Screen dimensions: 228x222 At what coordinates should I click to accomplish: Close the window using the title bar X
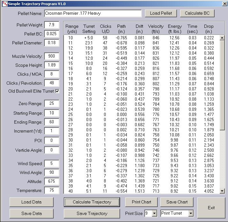[x=224, y=4]
